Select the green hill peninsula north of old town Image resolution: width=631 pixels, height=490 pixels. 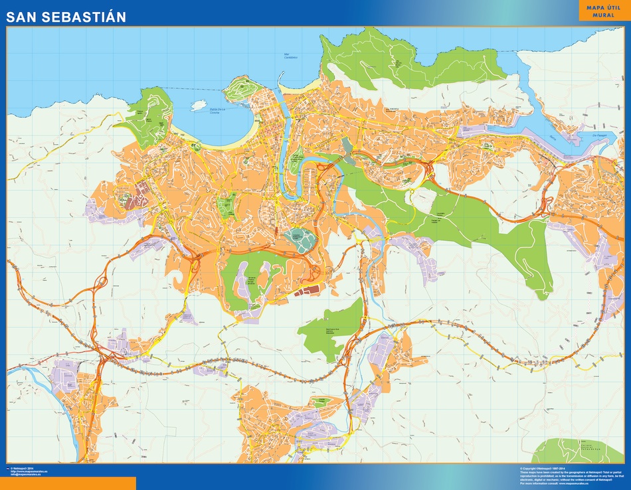pos(243,88)
